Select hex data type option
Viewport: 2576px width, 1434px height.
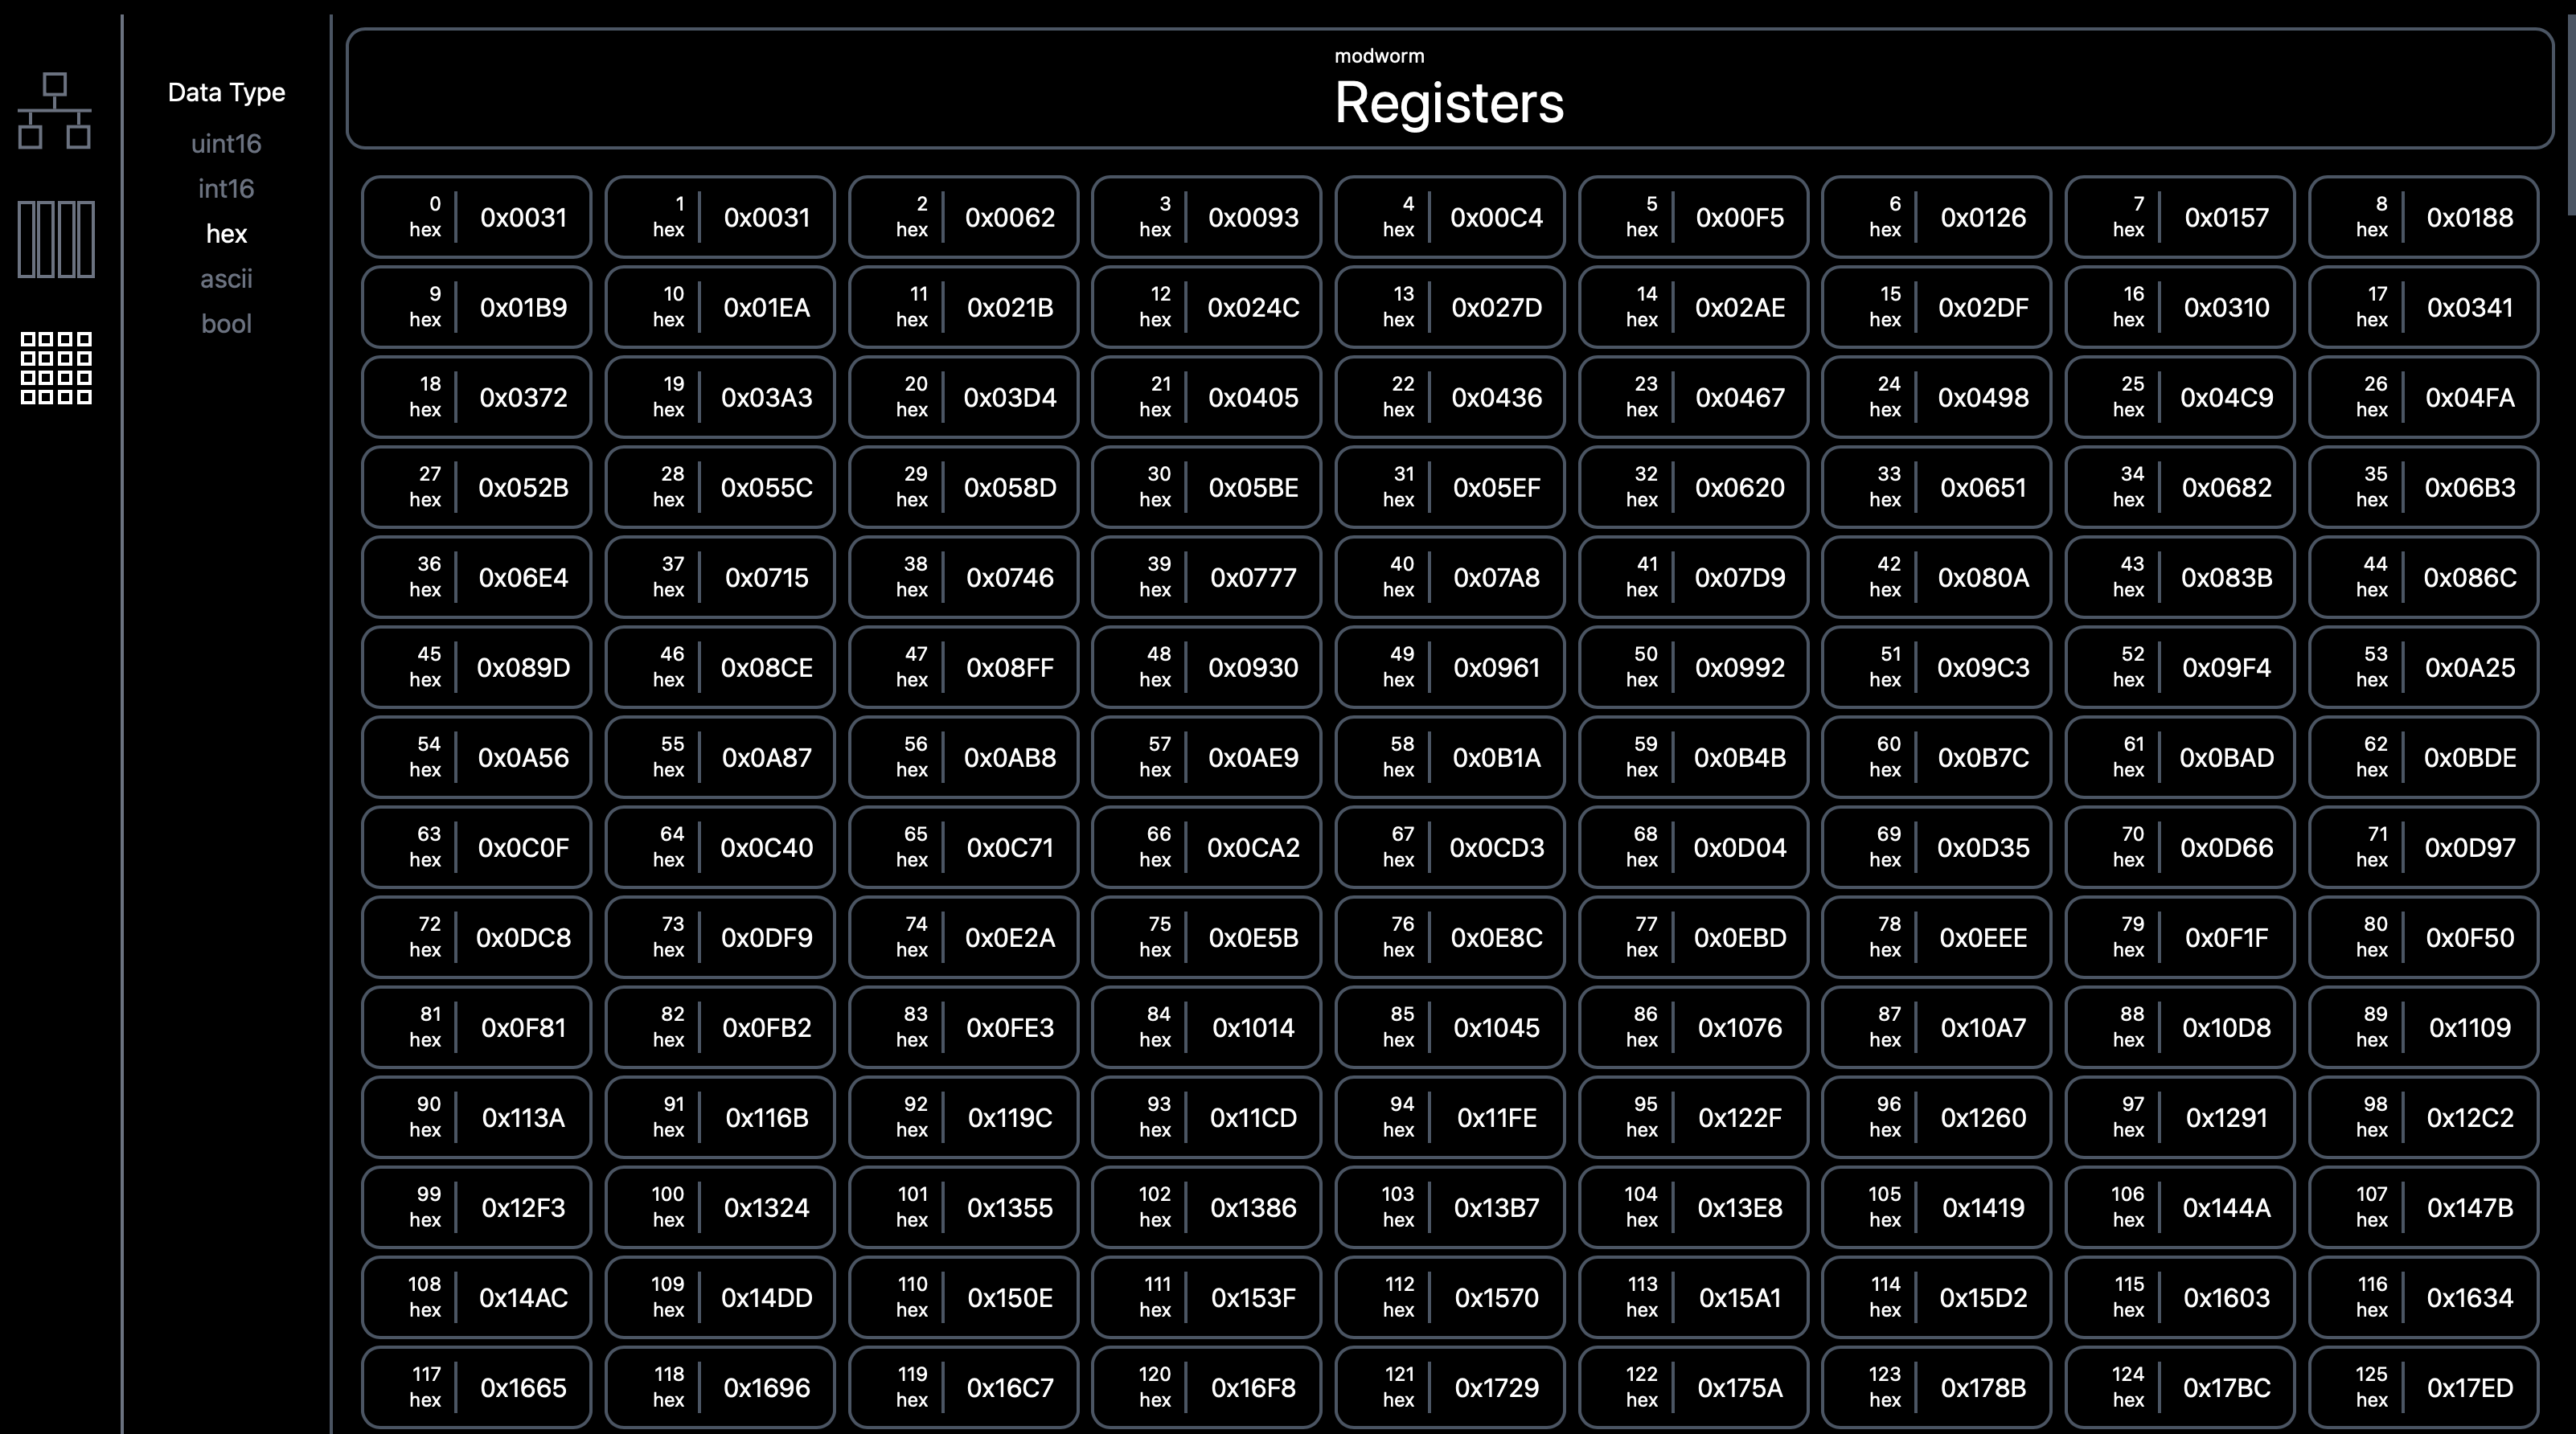[x=226, y=234]
